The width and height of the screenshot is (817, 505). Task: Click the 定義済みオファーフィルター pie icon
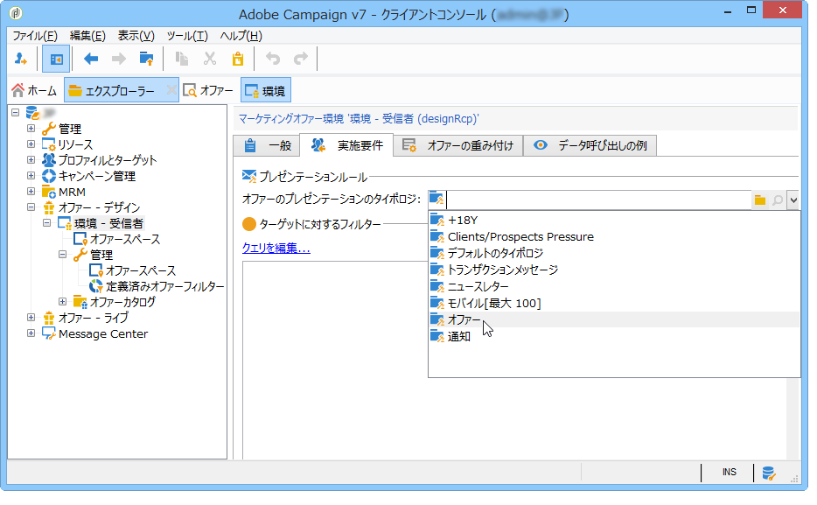pyautogui.click(x=96, y=286)
